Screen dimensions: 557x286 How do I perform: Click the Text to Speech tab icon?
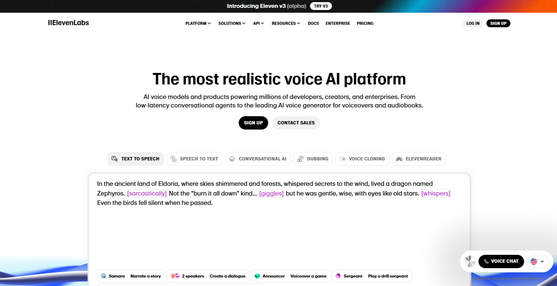[x=114, y=159]
